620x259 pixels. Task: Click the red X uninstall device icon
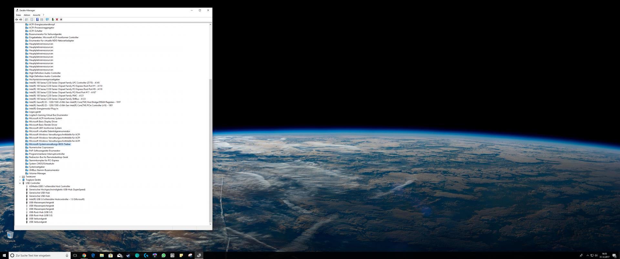click(57, 19)
